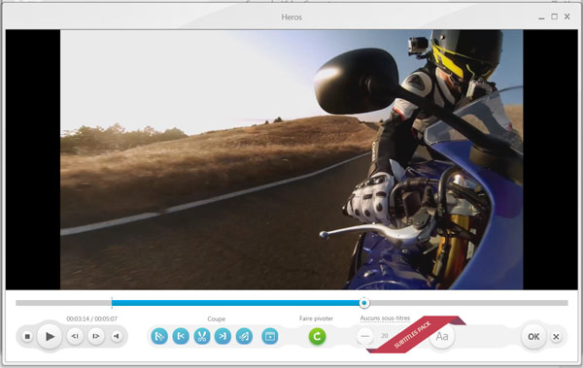
Task: Minimize the Heros window
Action: [541, 17]
